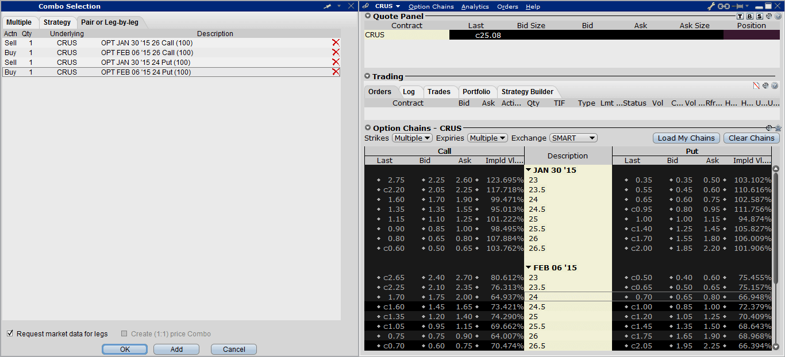This screenshot has width=785, height=357.
Task: Click the T button in Quote Panel header
Action: tap(740, 16)
